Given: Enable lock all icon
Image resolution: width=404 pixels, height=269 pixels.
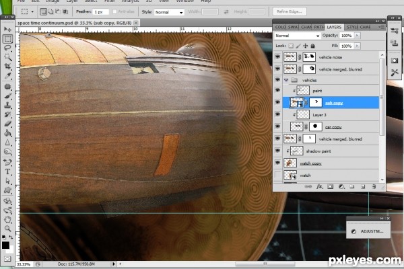Looking at the screenshot, I should coord(312,46).
